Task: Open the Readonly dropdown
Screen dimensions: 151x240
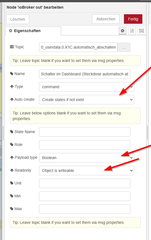Action: tap(87, 171)
